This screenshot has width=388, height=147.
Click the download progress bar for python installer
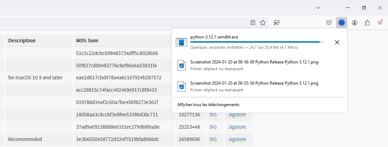(257, 42)
